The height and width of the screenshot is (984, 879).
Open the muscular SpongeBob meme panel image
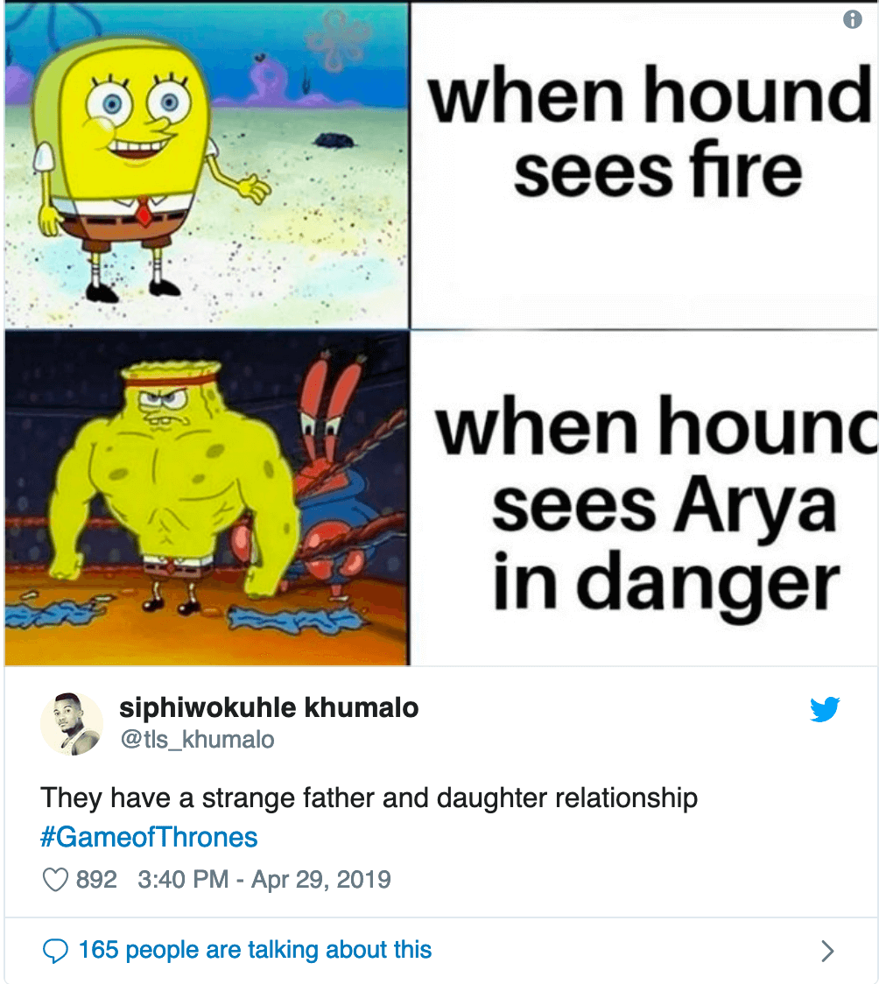pyautogui.click(x=207, y=497)
